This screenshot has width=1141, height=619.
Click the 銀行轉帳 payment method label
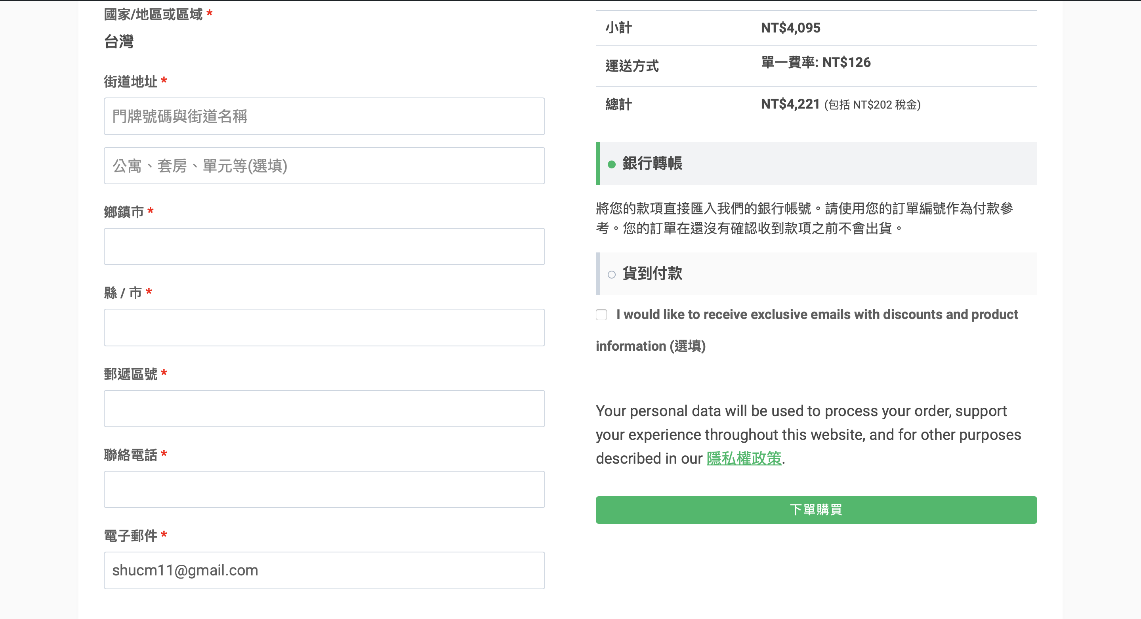(652, 163)
